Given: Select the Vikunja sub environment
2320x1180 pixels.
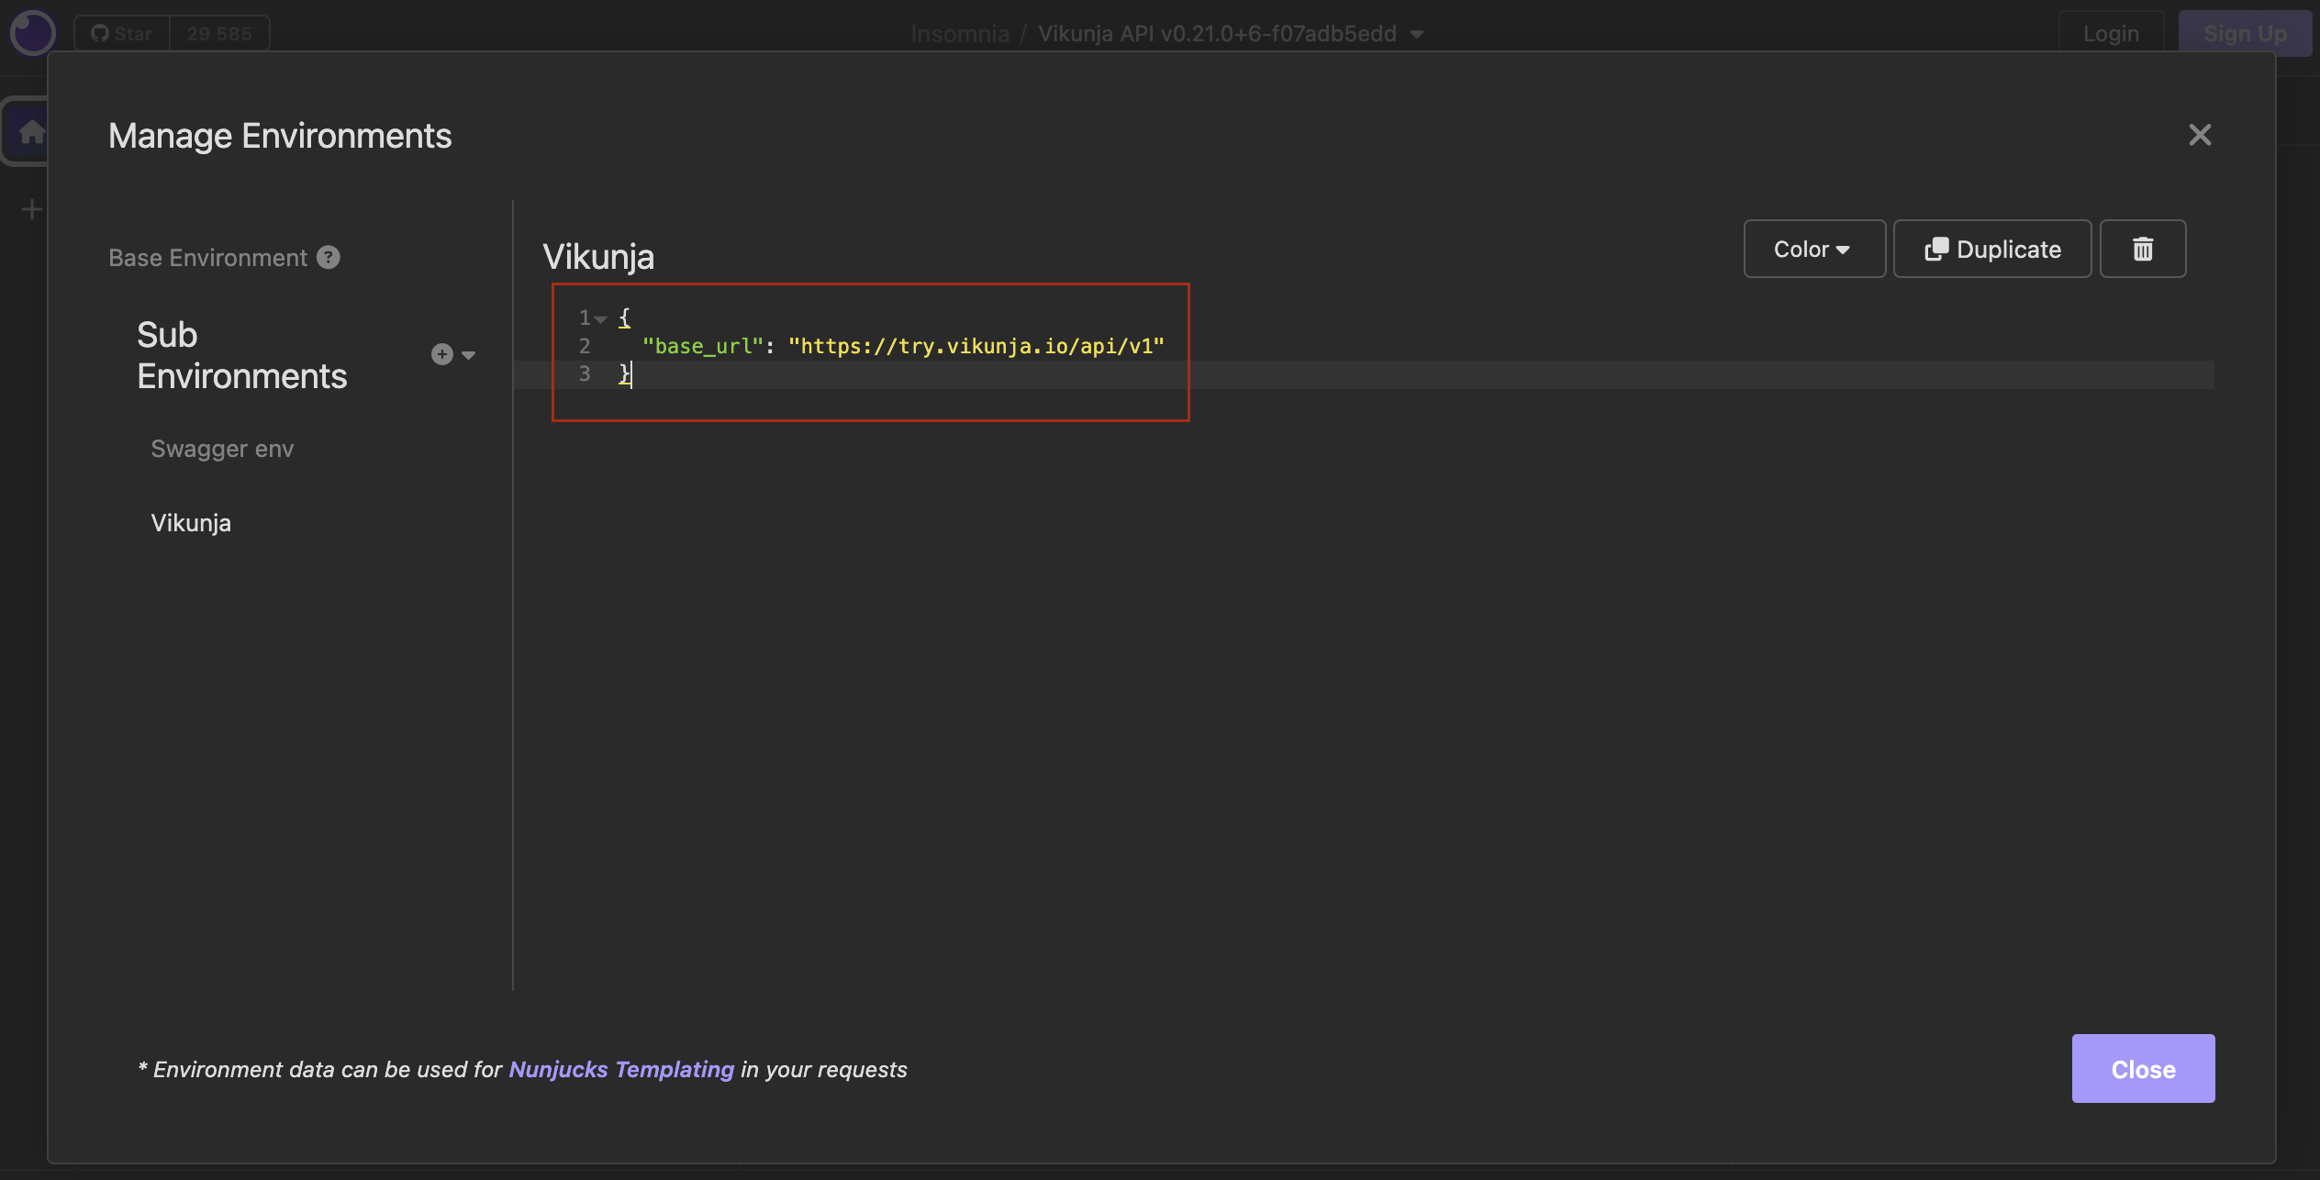Looking at the screenshot, I should [x=191, y=523].
